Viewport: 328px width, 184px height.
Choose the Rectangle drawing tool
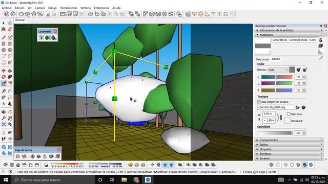[4, 44]
